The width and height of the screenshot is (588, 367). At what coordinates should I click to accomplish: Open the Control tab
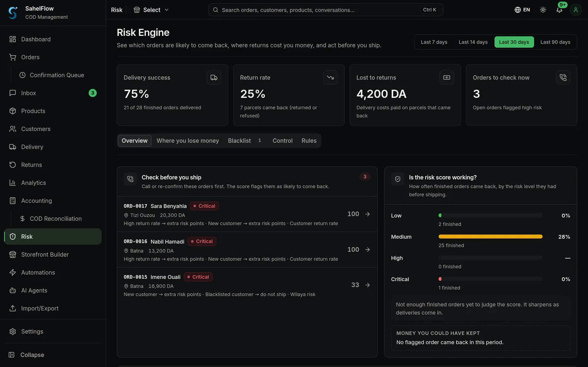pyautogui.click(x=283, y=141)
